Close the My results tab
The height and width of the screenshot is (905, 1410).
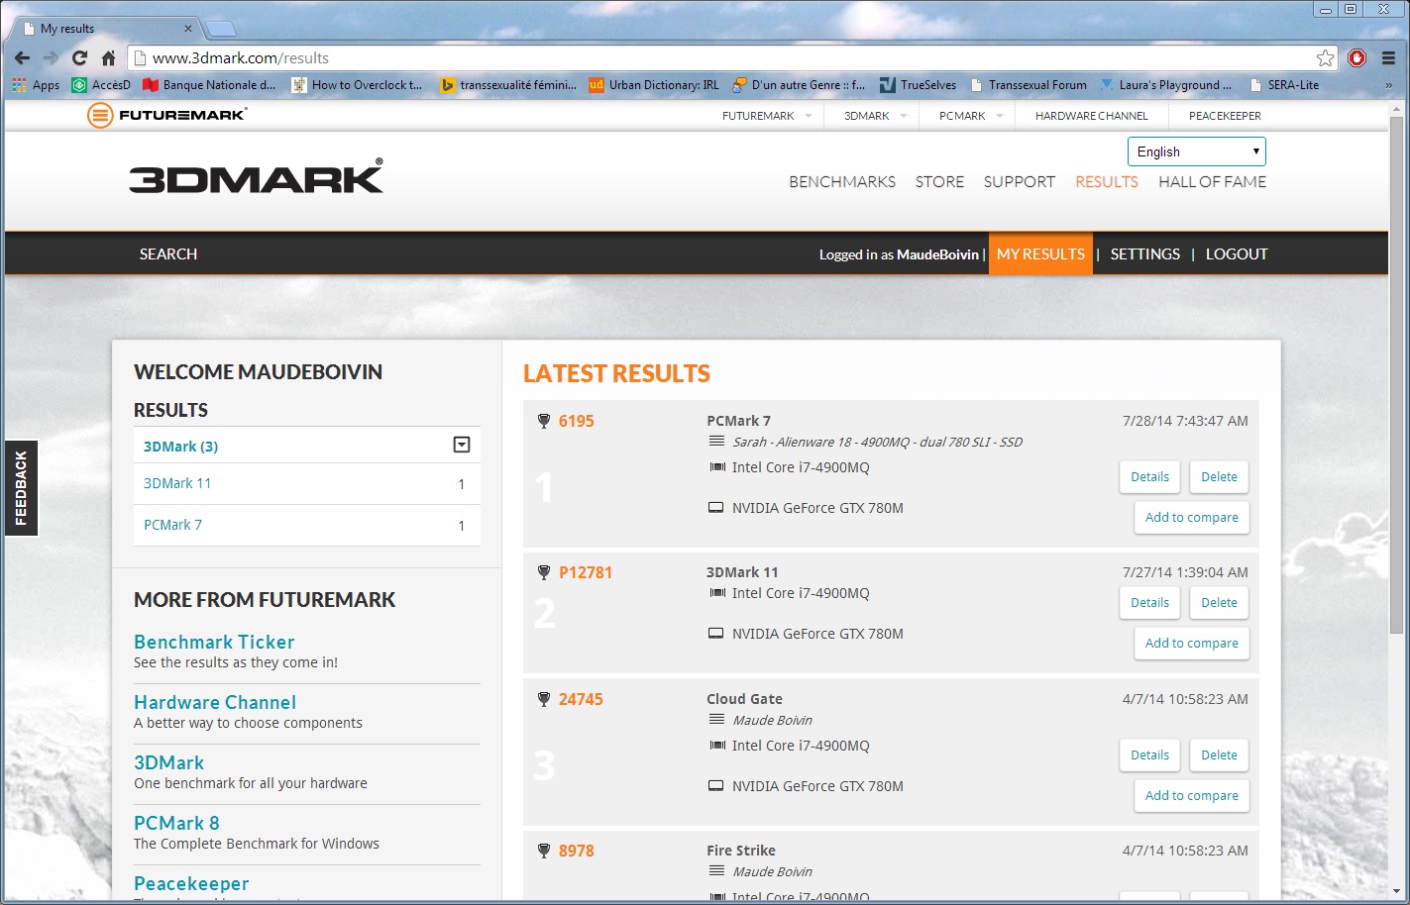coord(188,29)
